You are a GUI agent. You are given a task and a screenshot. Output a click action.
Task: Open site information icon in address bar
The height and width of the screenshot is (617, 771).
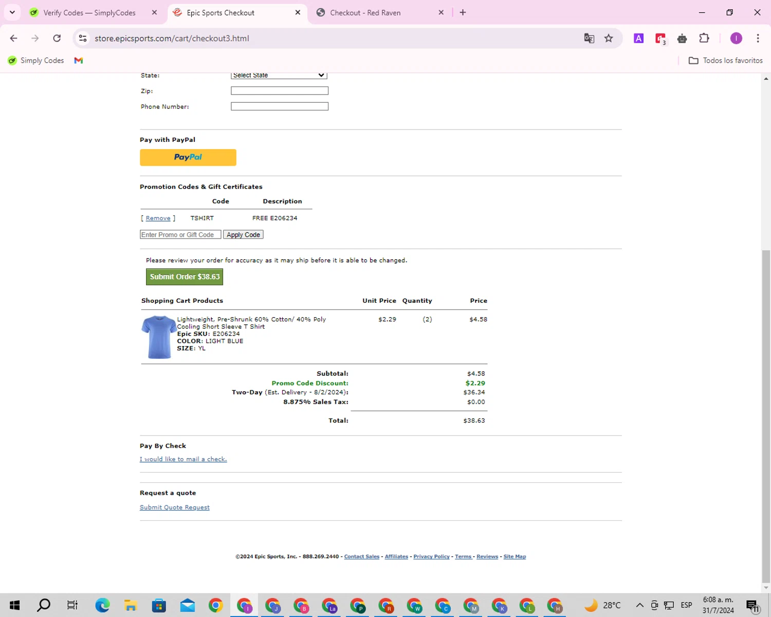[83, 39]
